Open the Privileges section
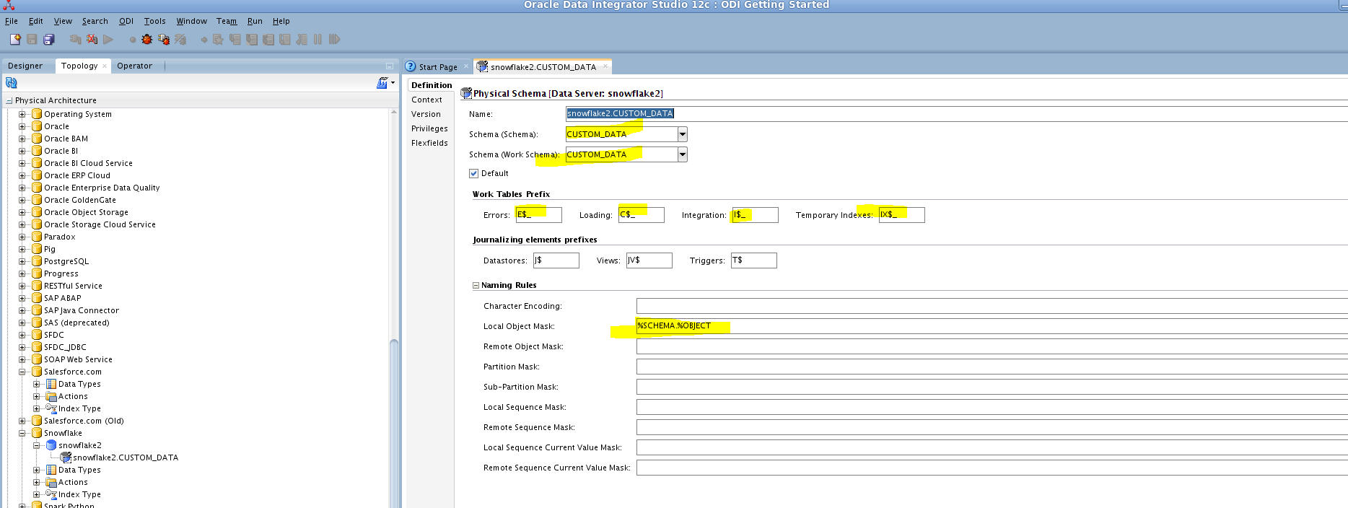Screen dimensions: 1348x508 [x=429, y=128]
